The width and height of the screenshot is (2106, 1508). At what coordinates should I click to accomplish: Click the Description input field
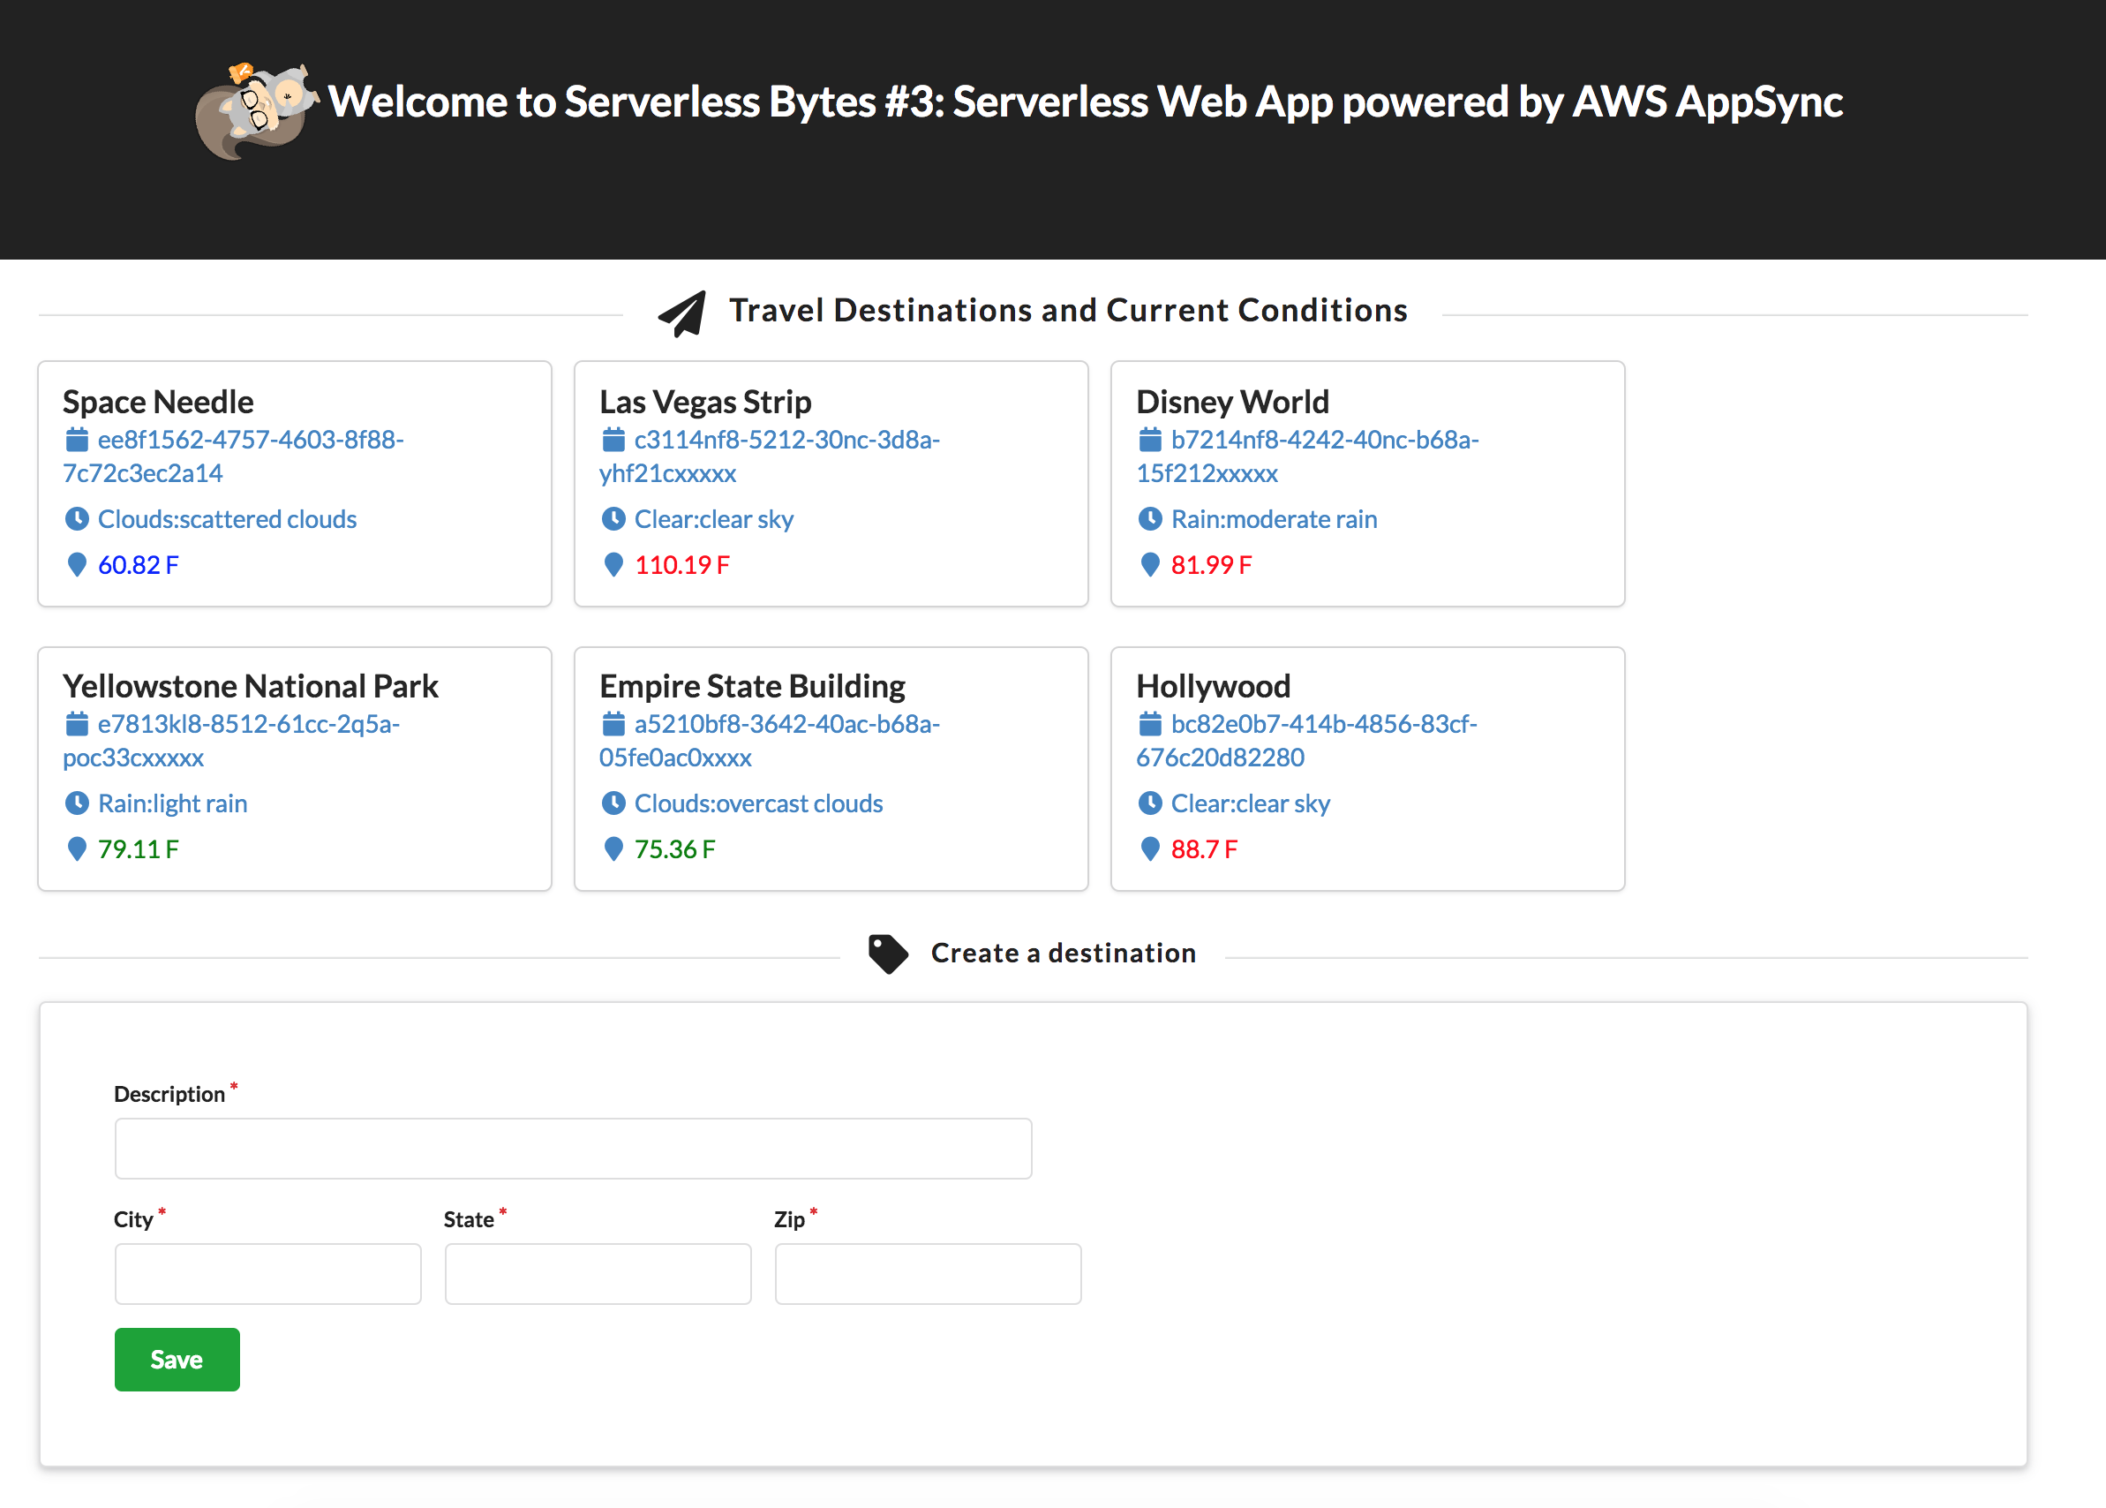[x=573, y=1149]
